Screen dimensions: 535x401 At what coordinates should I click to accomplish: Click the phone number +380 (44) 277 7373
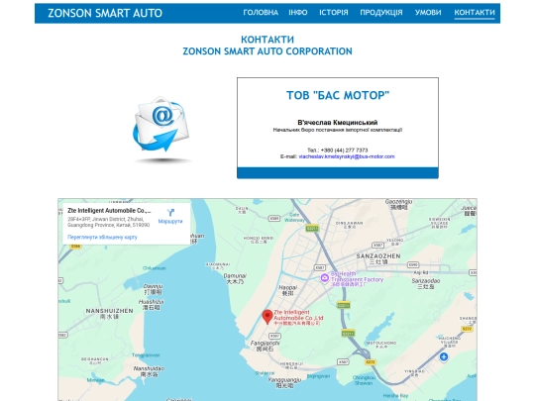(x=344, y=150)
